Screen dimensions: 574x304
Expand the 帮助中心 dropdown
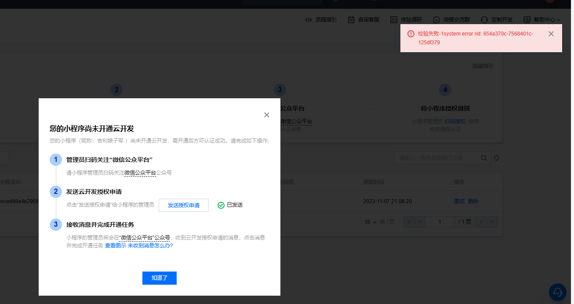click(x=547, y=20)
